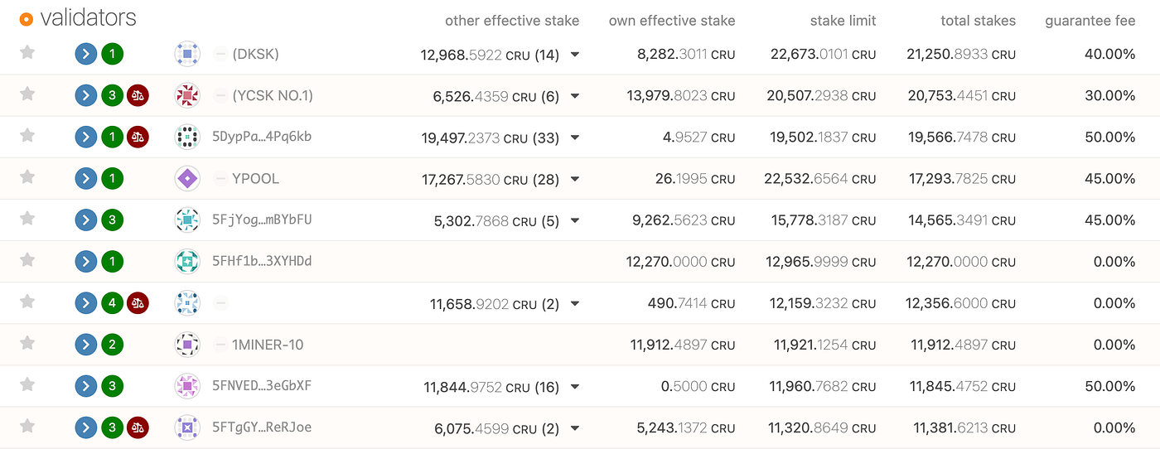1160x449 pixels.
Task: Expand the stakers dropdown for 11,844.9752 CRU (16)
Action: pos(575,387)
